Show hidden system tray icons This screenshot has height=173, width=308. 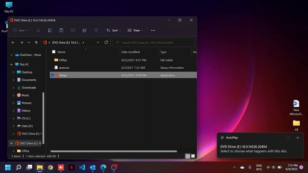pos(234,167)
